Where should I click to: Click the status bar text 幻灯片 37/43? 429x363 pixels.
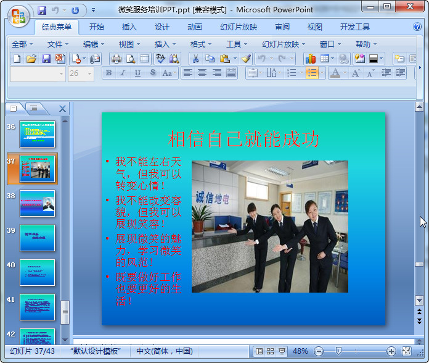(32, 351)
